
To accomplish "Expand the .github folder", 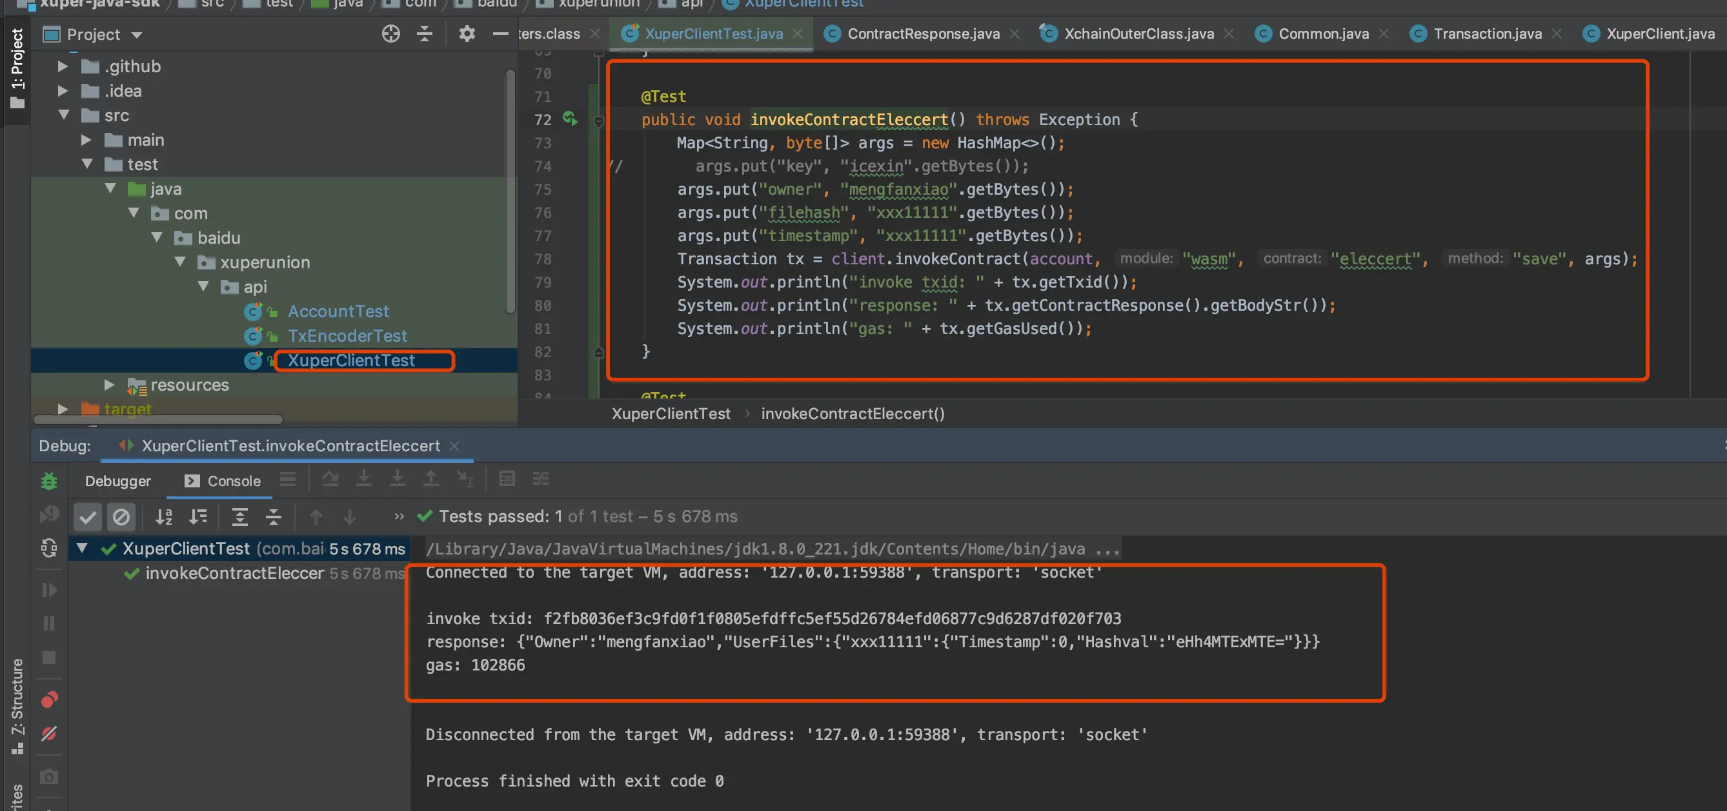I will 63,66.
